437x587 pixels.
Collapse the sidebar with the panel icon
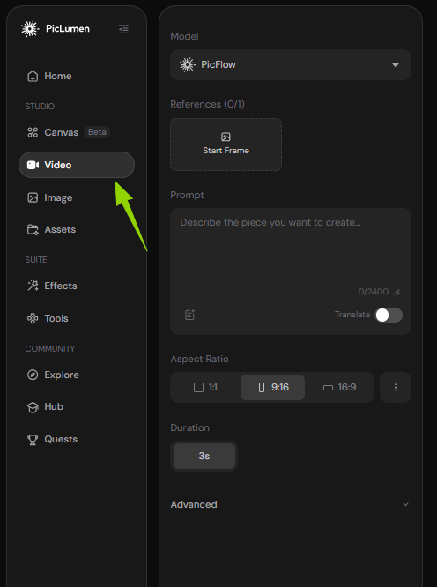(x=123, y=29)
